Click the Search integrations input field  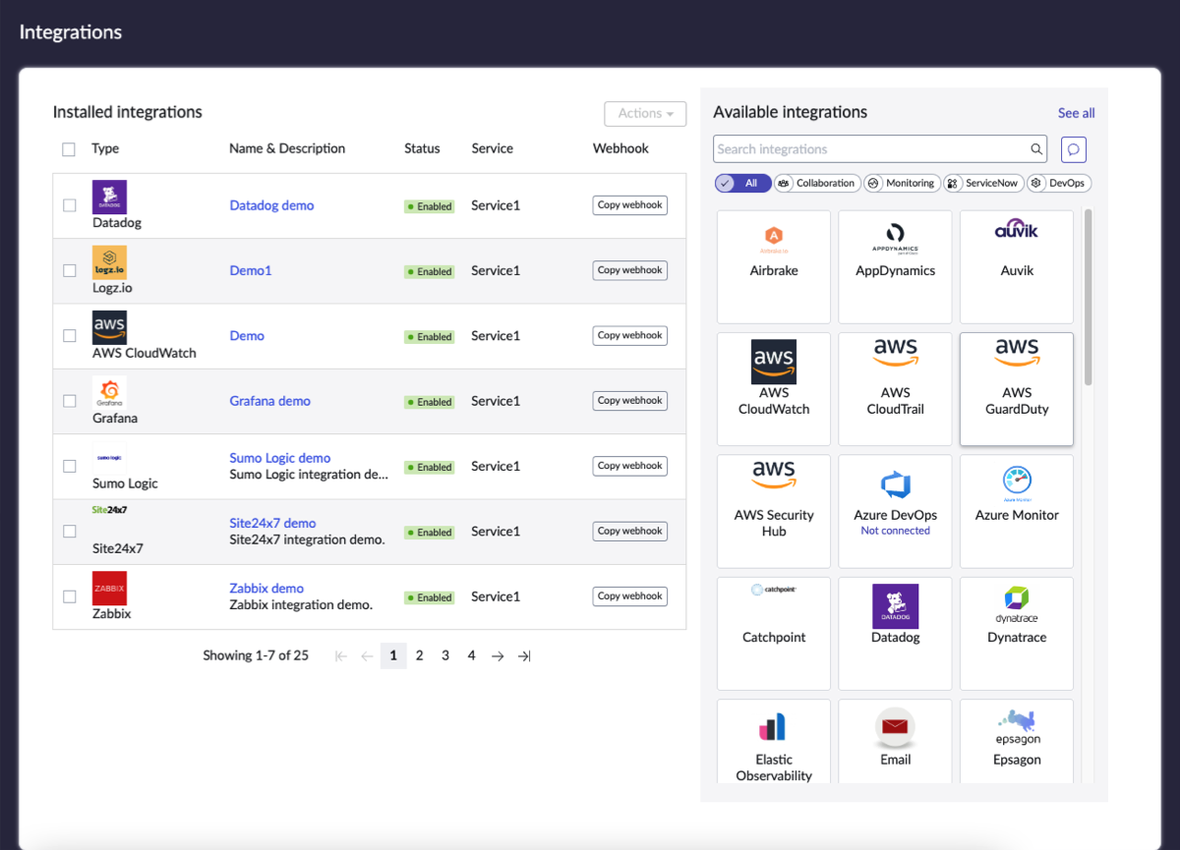870,149
